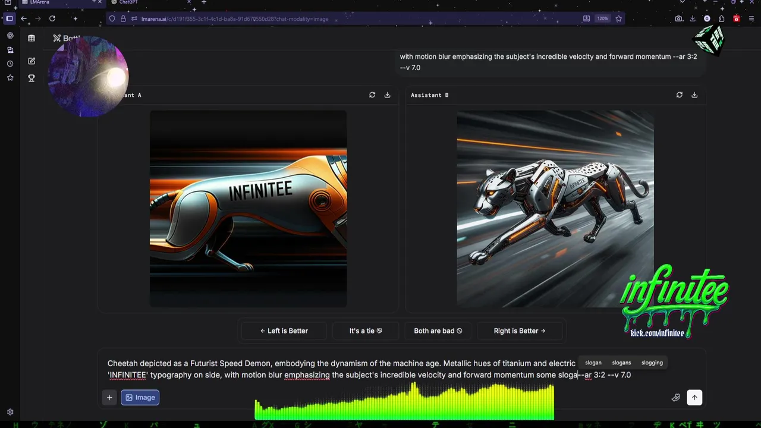Screen dimensions: 761x428
Task: Bookmark this page with the star icon
Action: click(x=619, y=18)
